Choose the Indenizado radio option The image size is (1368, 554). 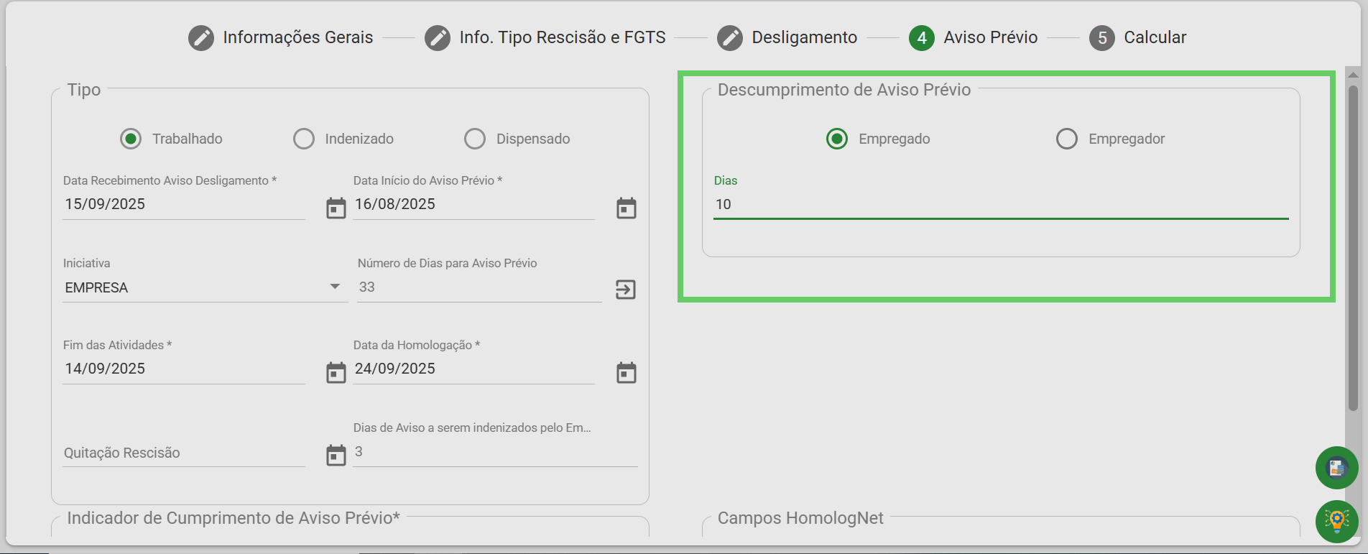point(304,139)
